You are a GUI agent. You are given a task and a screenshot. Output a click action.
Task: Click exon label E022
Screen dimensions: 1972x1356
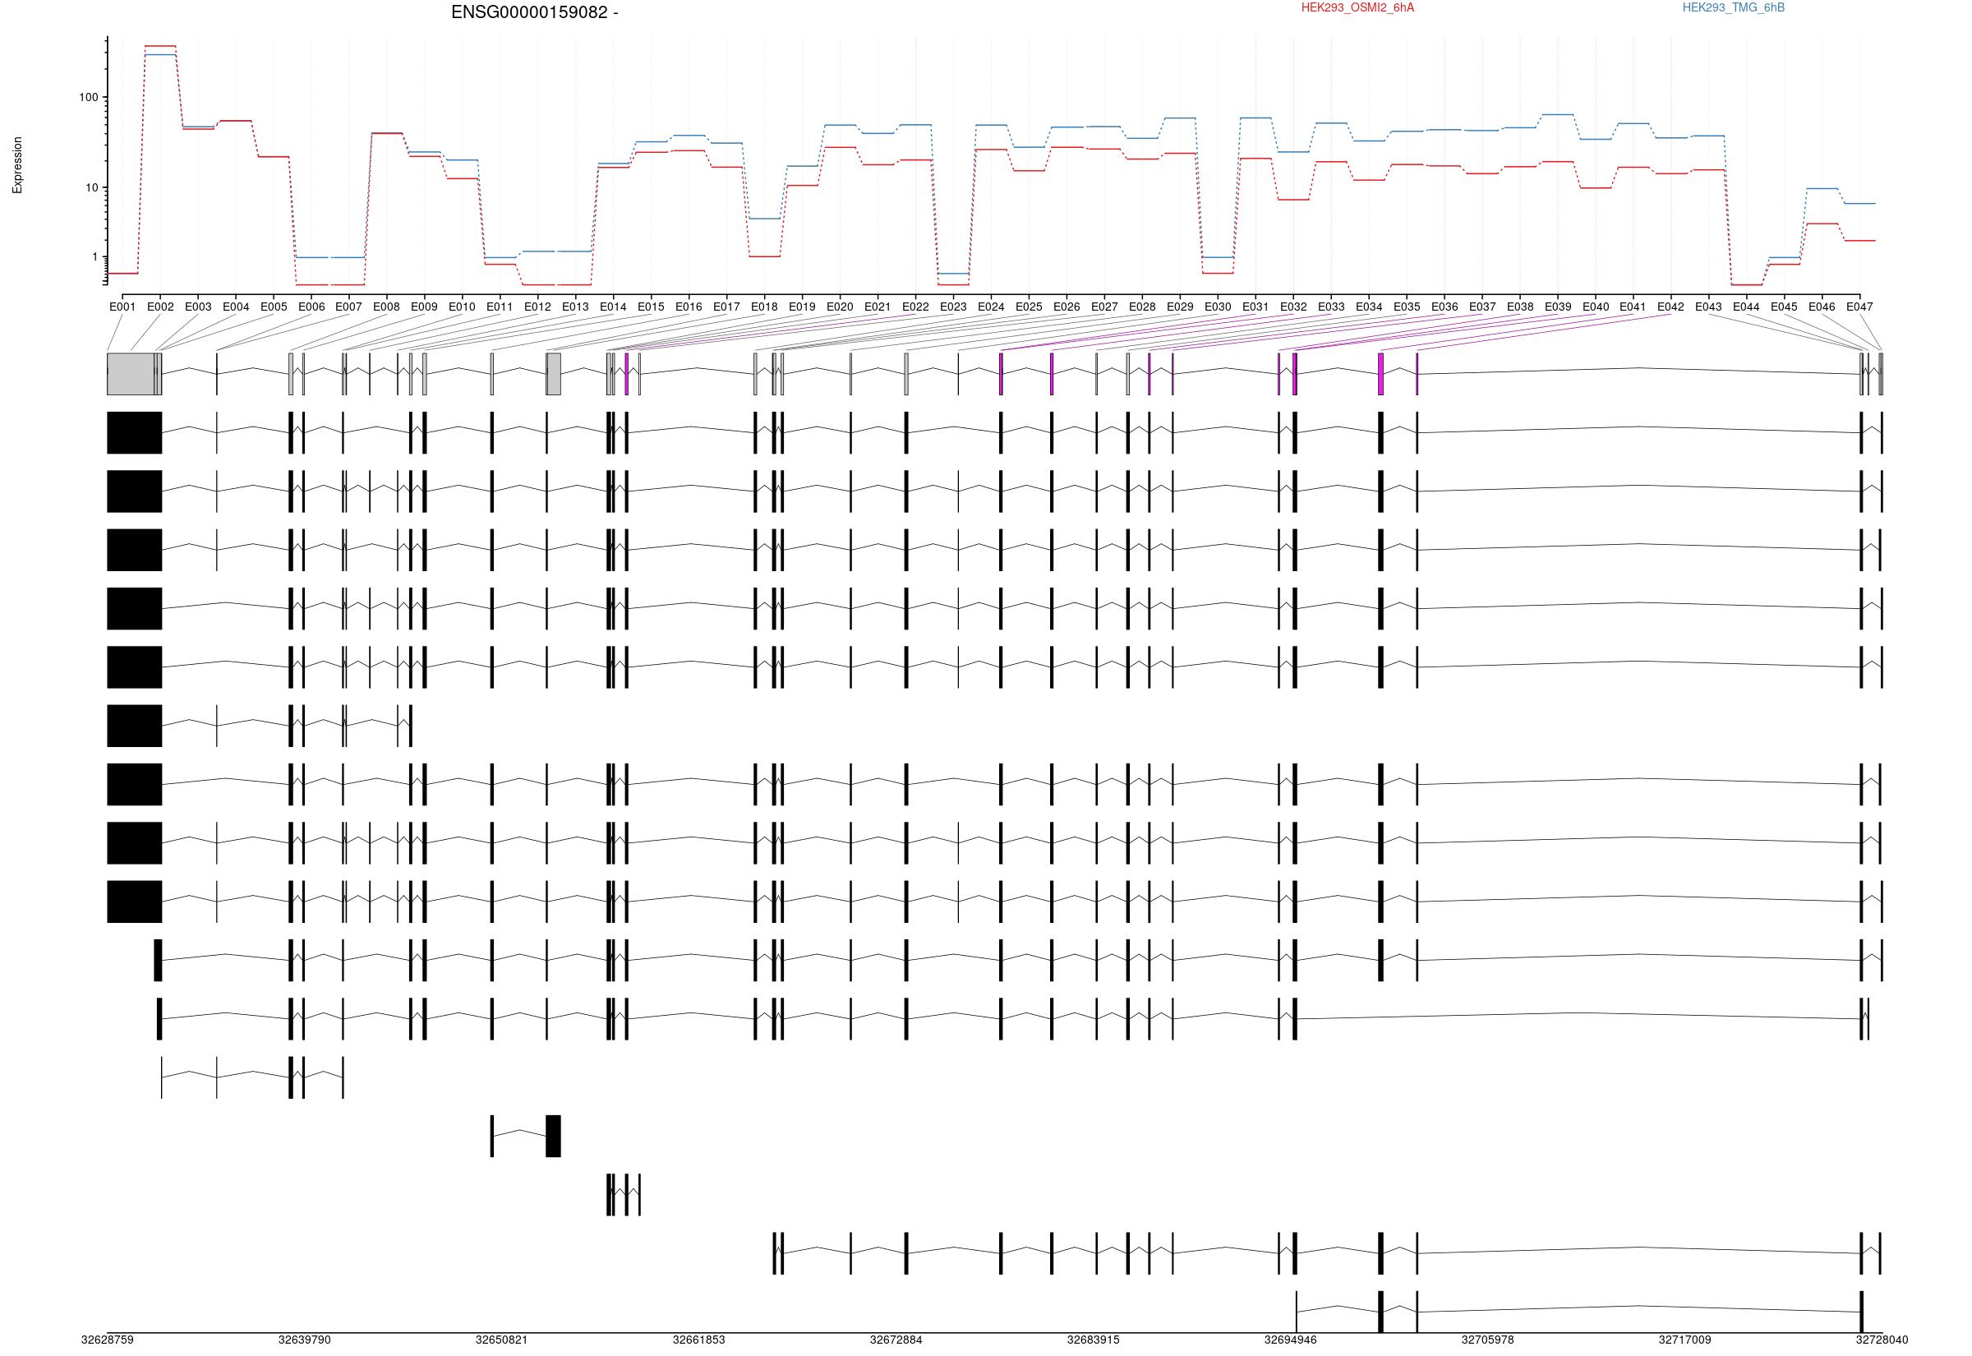[x=915, y=307]
